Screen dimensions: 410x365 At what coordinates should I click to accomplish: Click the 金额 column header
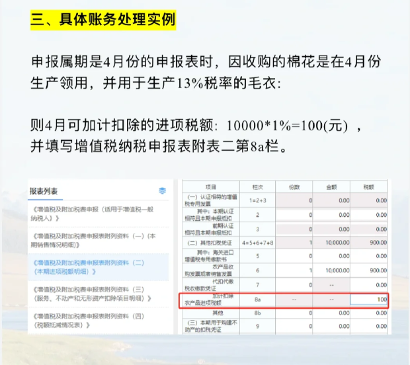[x=331, y=187]
